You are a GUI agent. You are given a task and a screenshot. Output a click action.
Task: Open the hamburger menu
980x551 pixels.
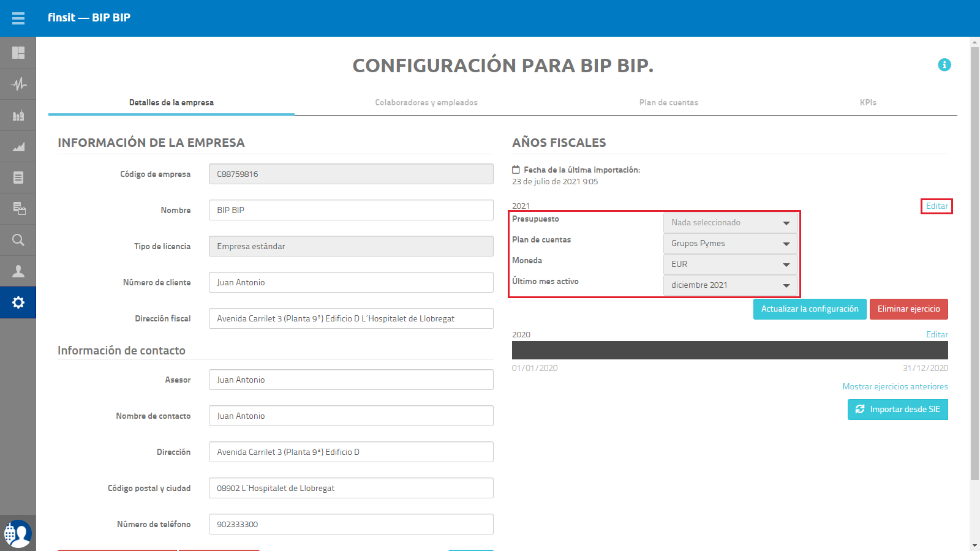point(18,18)
